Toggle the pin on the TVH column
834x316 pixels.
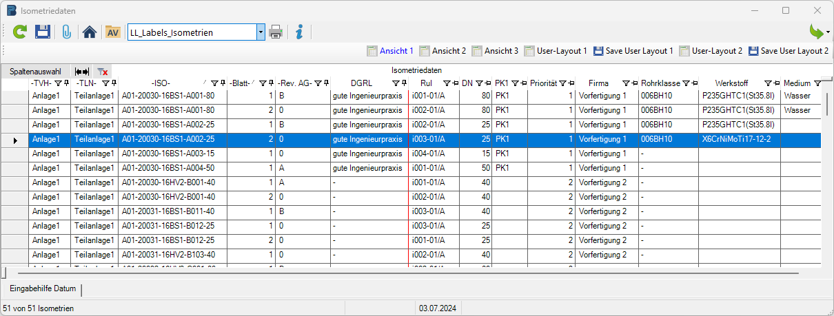point(66,83)
